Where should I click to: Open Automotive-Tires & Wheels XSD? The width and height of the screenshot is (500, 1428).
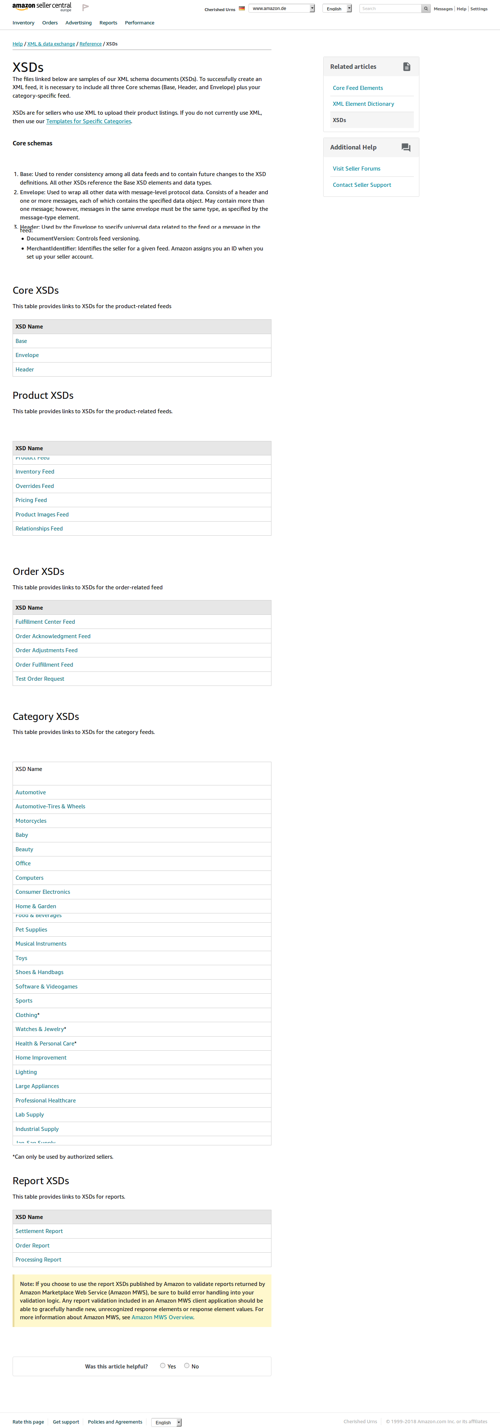[50, 806]
